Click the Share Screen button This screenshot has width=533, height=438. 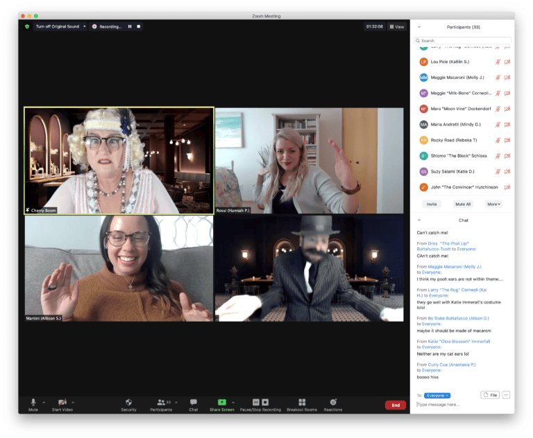[x=221, y=405]
